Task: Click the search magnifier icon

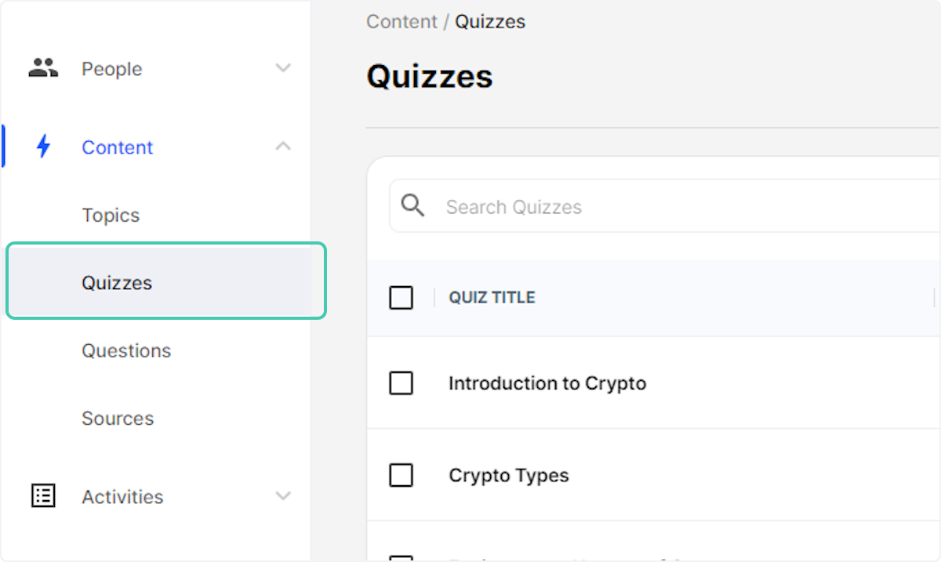Action: tap(412, 205)
